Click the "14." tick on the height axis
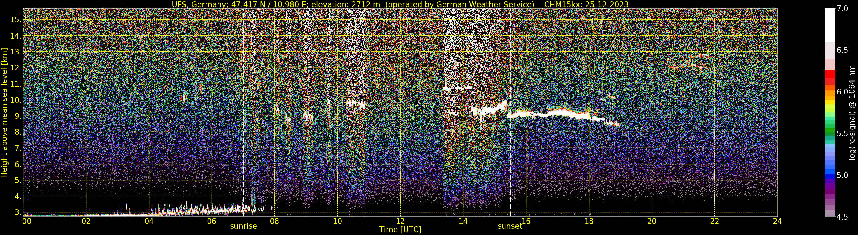The image size is (858, 235). [x=16, y=36]
